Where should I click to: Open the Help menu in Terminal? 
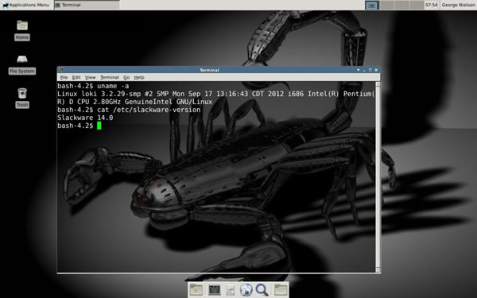(139, 78)
